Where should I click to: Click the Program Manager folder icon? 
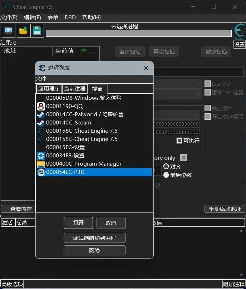click(x=41, y=164)
